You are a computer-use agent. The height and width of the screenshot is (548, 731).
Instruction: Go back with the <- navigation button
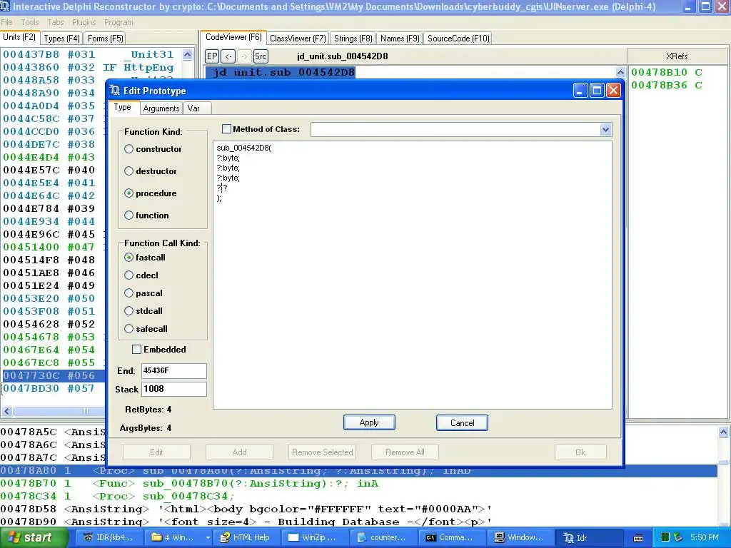pos(228,56)
